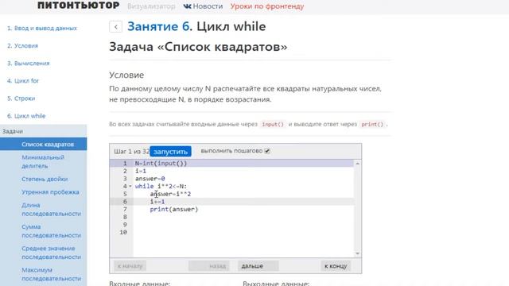Click the editor scrollbar down arrow
Screen dimensions: 509x286
357,253
